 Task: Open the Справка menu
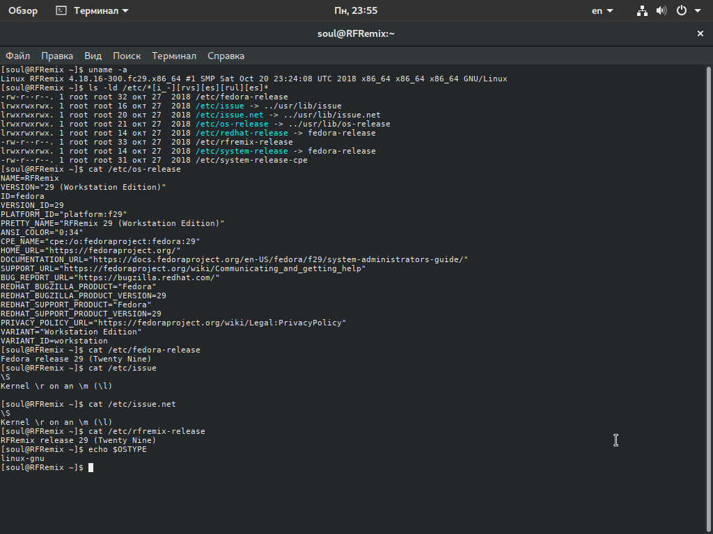point(226,56)
